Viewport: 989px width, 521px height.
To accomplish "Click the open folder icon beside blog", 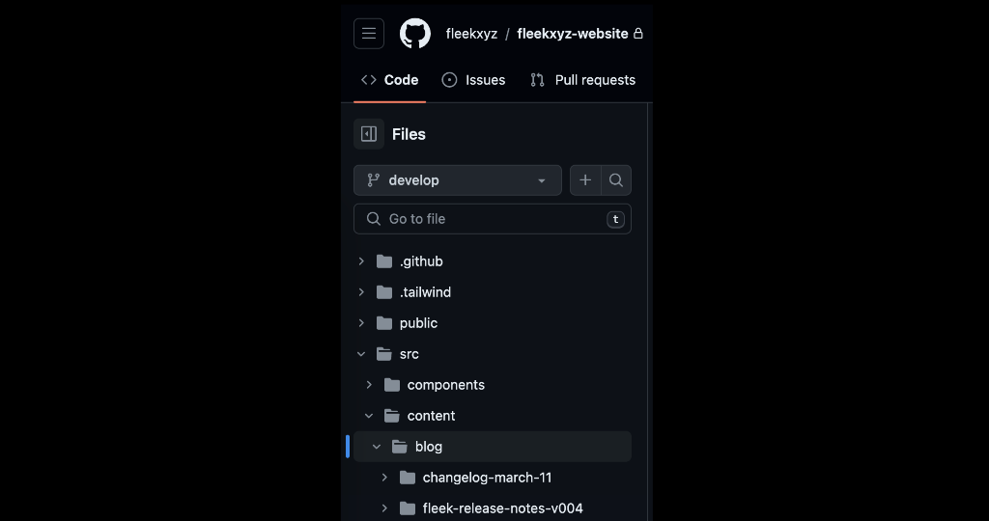I will click(x=399, y=446).
